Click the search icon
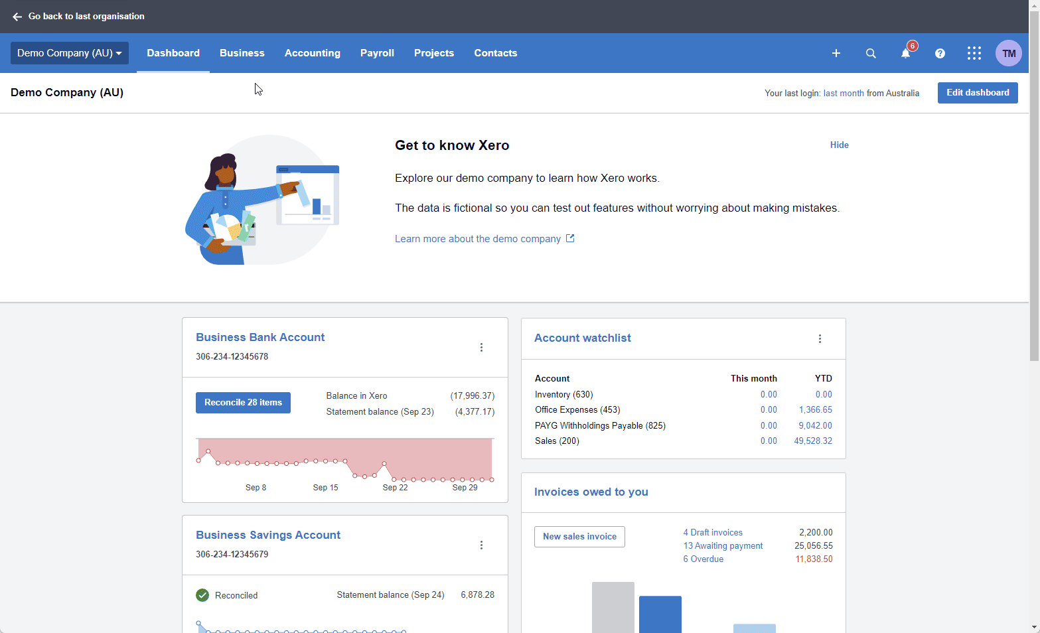The width and height of the screenshot is (1040, 633). [871, 53]
